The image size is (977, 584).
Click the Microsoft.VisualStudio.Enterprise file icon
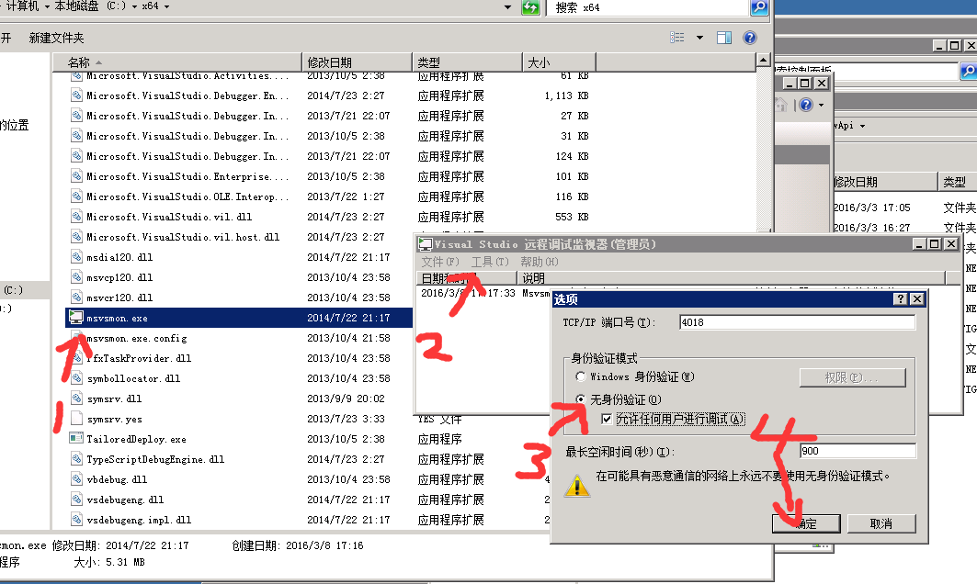[76, 176]
